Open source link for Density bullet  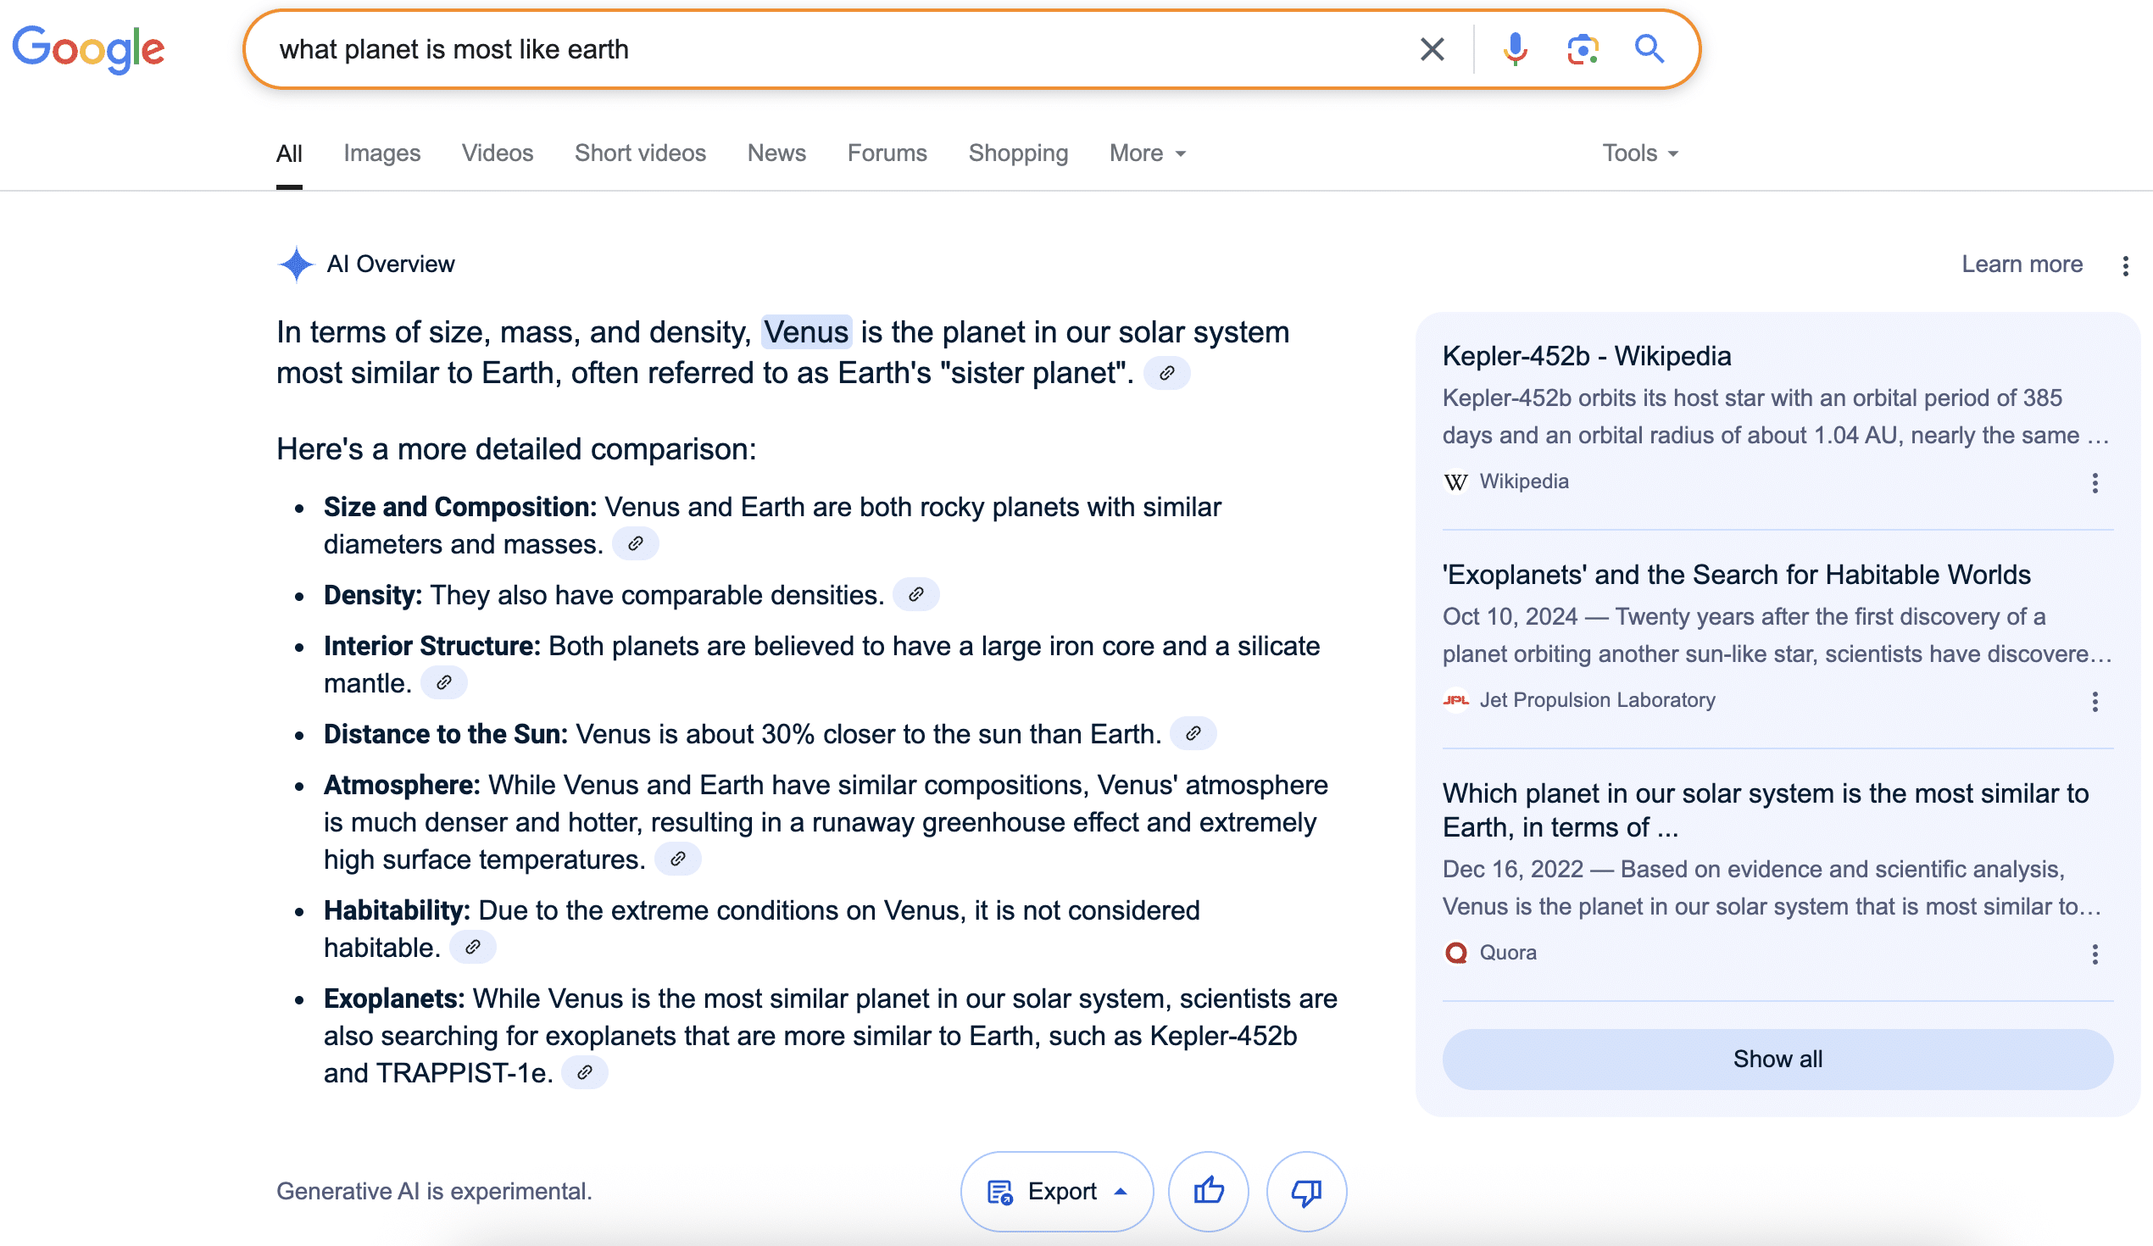916,595
